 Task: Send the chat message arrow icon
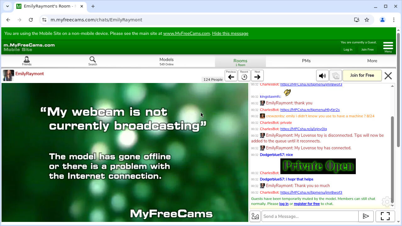pyautogui.click(x=366, y=216)
